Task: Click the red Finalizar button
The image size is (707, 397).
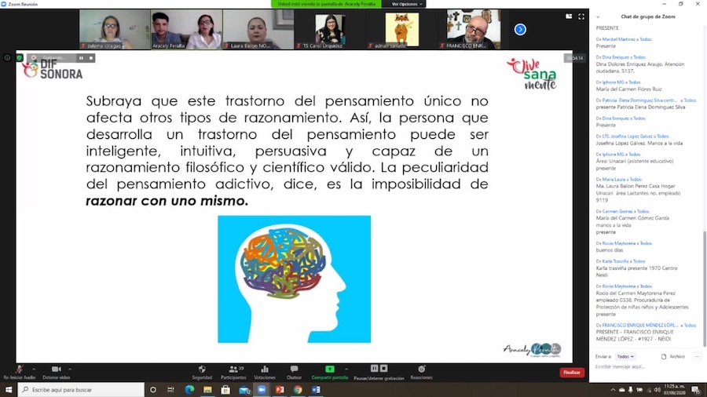Action: 571,373
